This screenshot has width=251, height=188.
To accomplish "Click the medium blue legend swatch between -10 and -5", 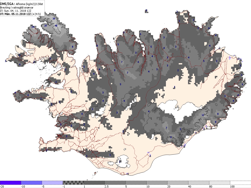I will (31, 183).
